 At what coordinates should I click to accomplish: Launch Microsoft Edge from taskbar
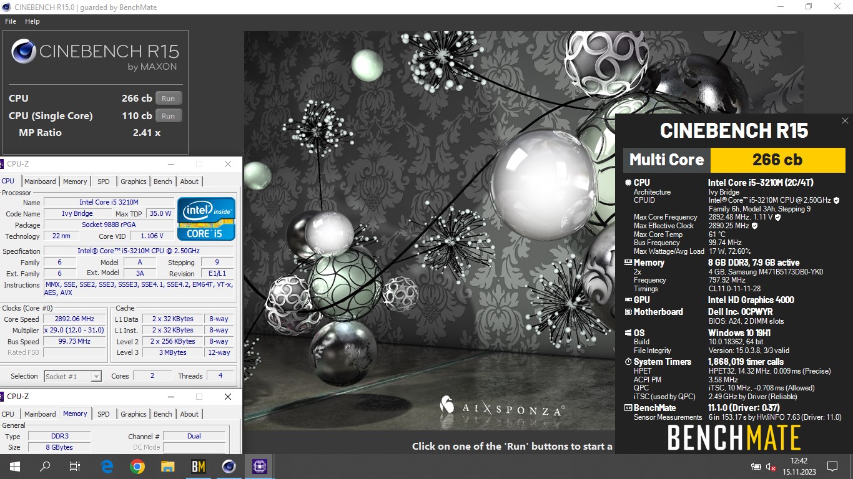[x=107, y=466]
